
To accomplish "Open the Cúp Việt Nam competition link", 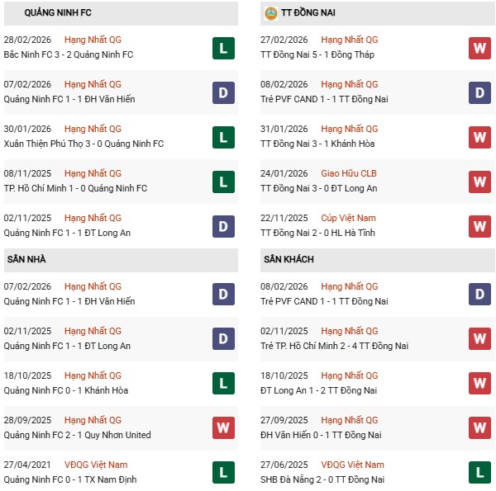I will pyautogui.click(x=351, y=218).
